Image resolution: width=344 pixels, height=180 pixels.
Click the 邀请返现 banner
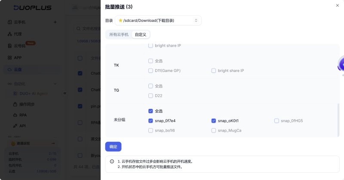point(33,144)
